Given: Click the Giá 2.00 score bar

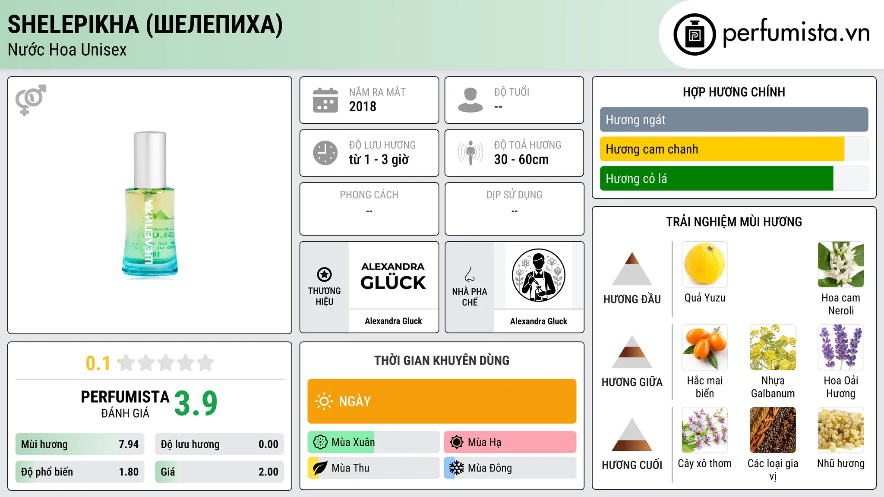Looking at the screenshot, I should pos(219,472).
